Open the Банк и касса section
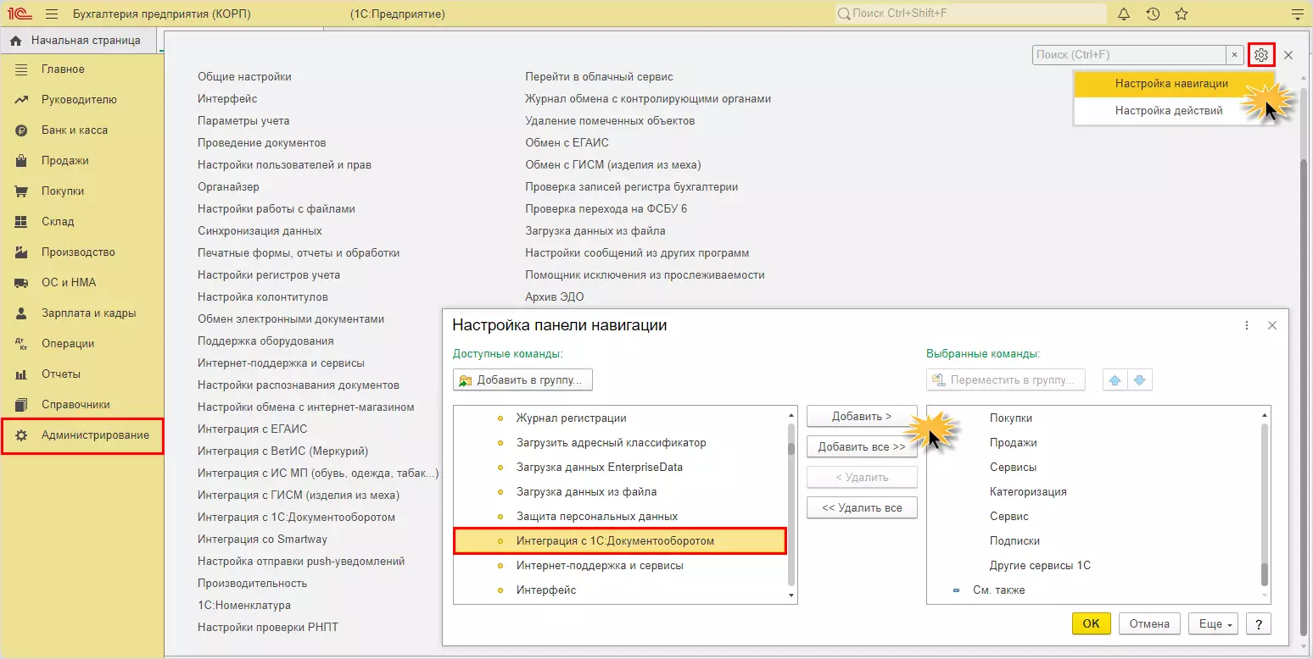Screen dimensions: 1313x659 coord(81,130)
